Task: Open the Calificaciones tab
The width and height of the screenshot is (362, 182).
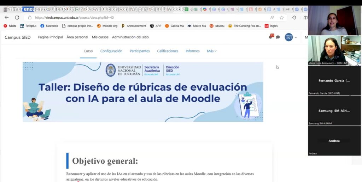Action: pos(168,51)
